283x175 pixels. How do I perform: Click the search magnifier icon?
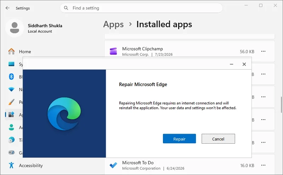tap(66, 8)
